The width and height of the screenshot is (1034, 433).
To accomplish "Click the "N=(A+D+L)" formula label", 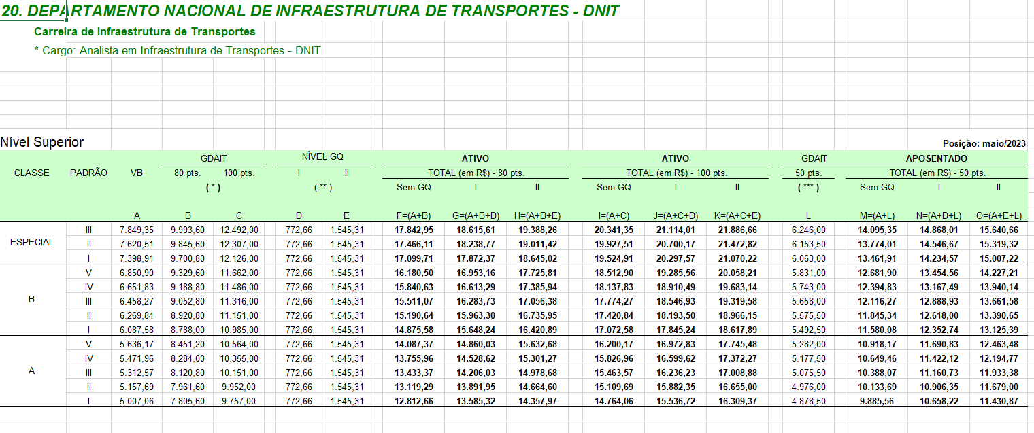I will click(939, 215).
